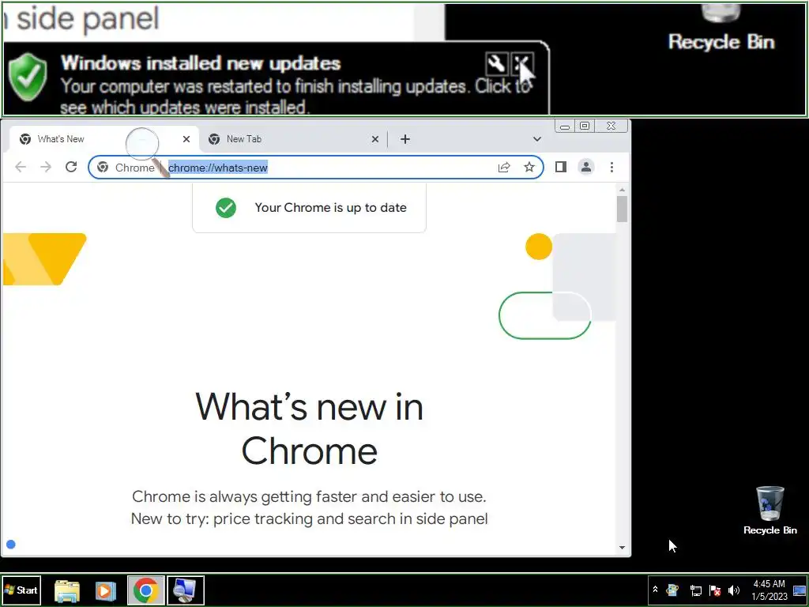The image size is (809, 607).
Task: Close the What's New tab
Action: [x=186, y=139]
